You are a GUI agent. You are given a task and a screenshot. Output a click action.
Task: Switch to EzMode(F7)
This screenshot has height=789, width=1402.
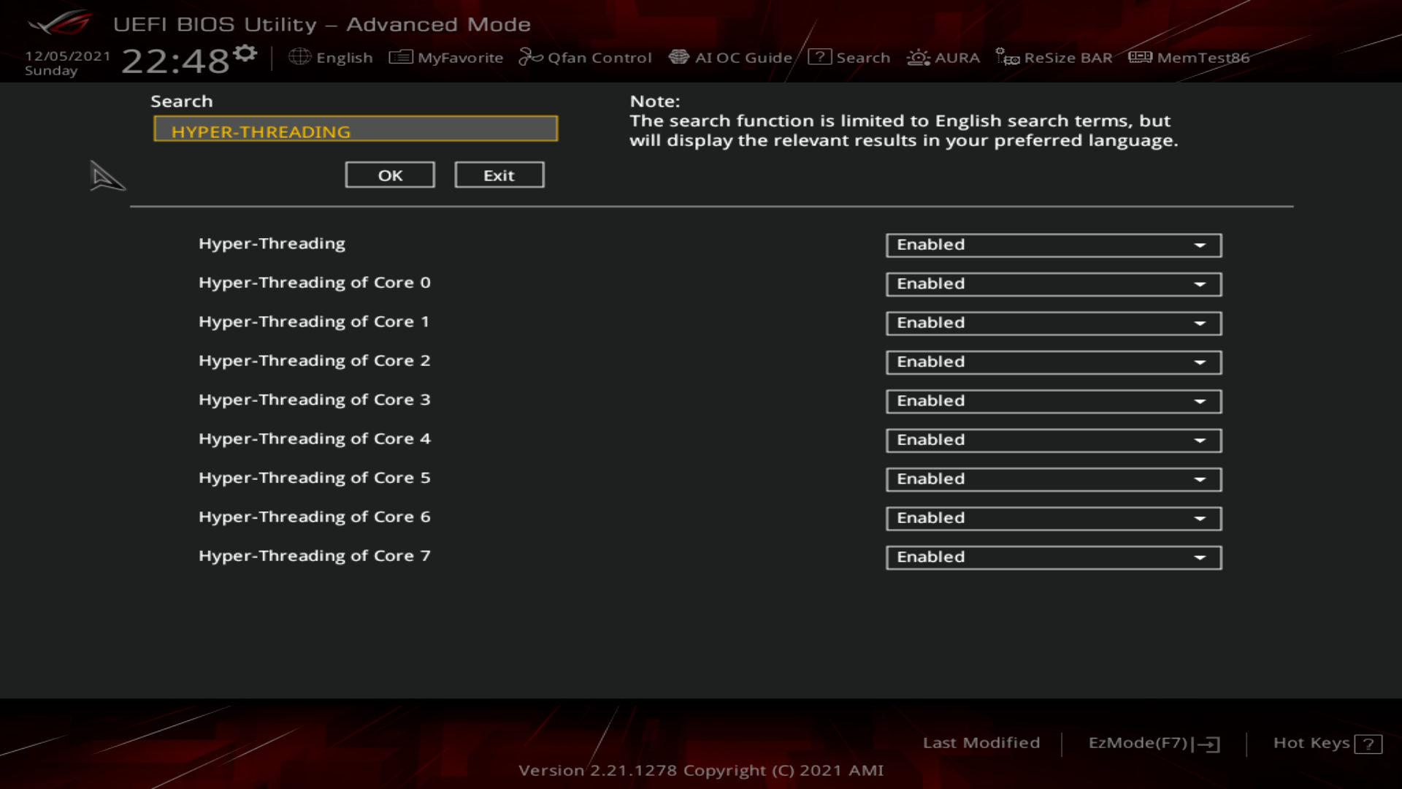point(1153,743)
